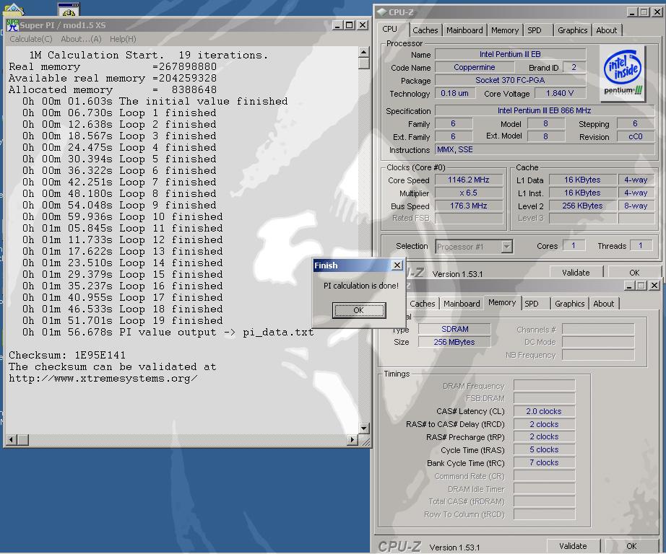Screen dimensions: 666x554
Task: Click the Technology 0.18 um field
Action: 454,93
